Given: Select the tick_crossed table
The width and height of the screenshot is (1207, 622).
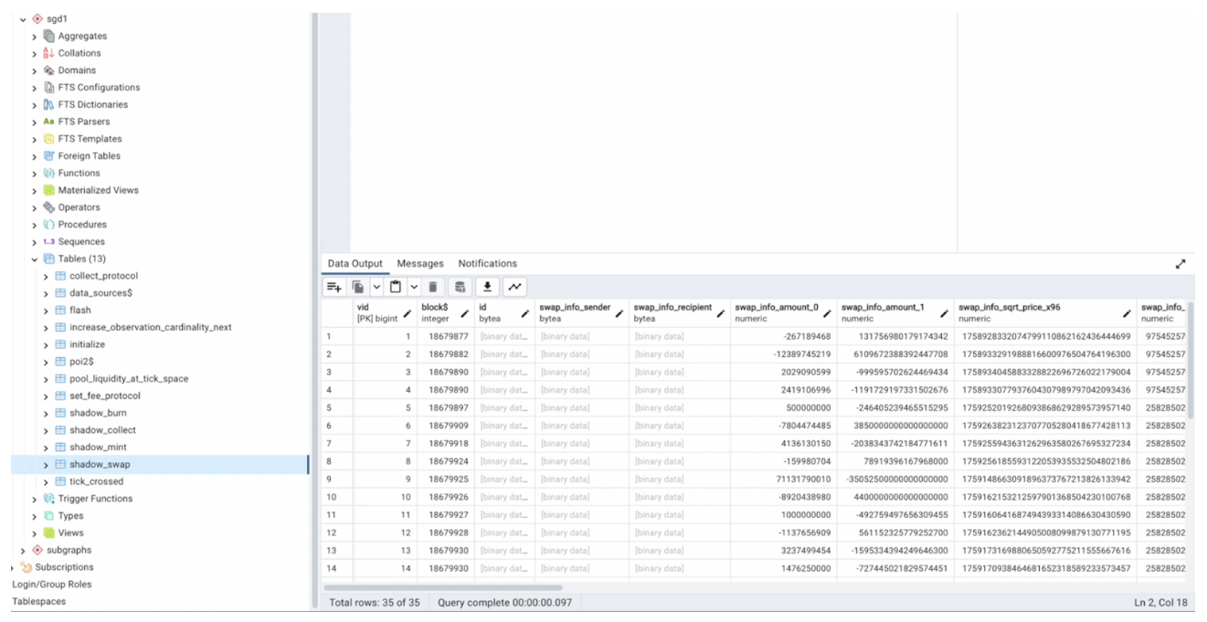Looking at the screenshot, I should tap(96, 481).
